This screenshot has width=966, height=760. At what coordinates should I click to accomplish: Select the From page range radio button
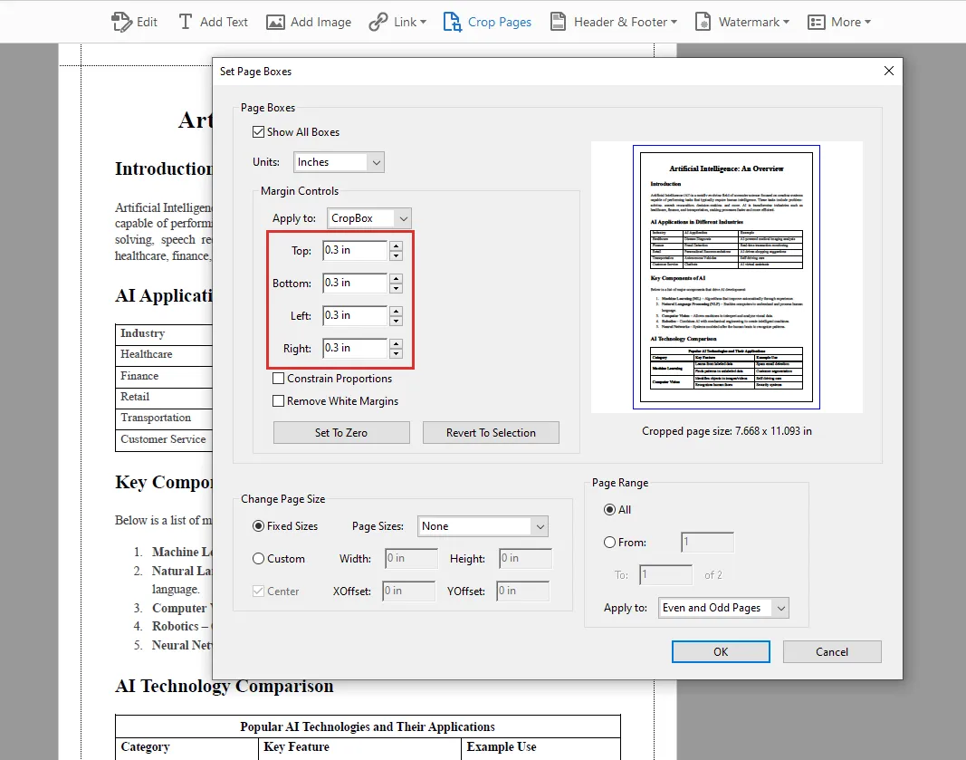(x=610, y=543)
